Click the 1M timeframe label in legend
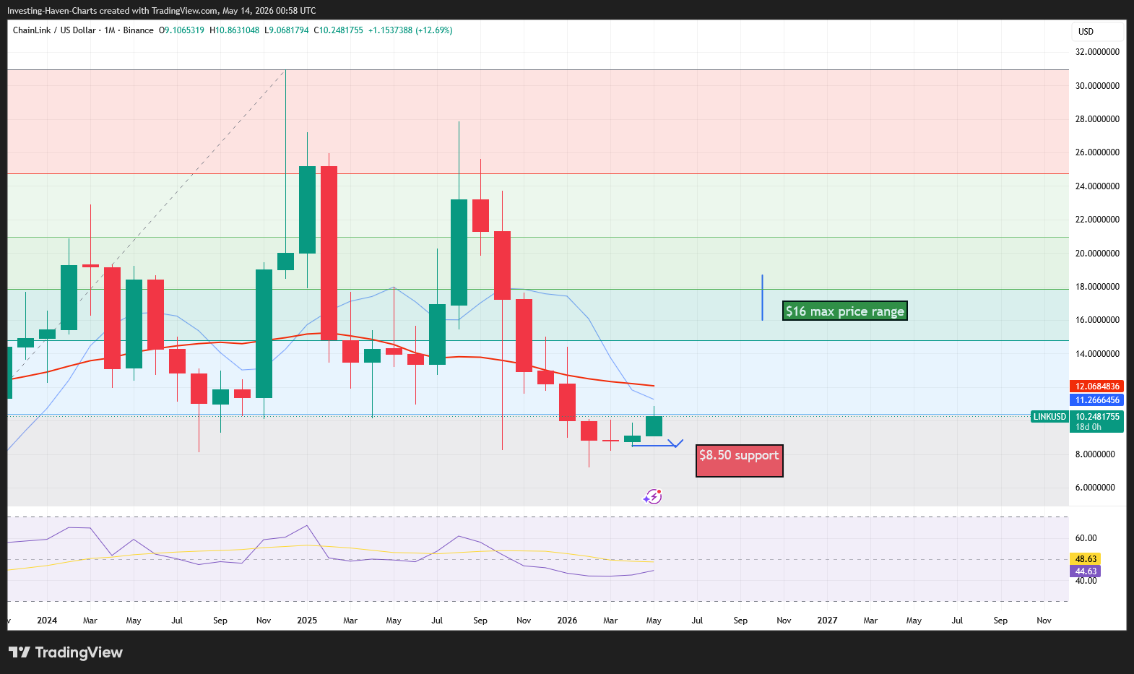The width and height of the screenshot is (1134, 674). point(110,30)
